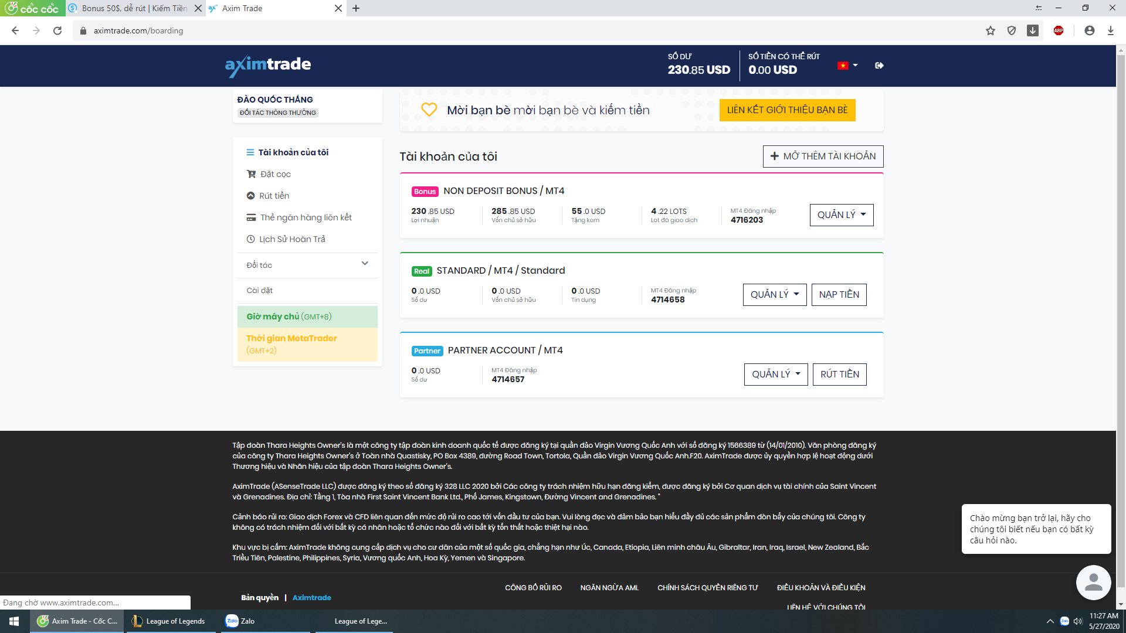Click the bookmark star icon
Screen dimensions: 1126x633
pos(990,30)
